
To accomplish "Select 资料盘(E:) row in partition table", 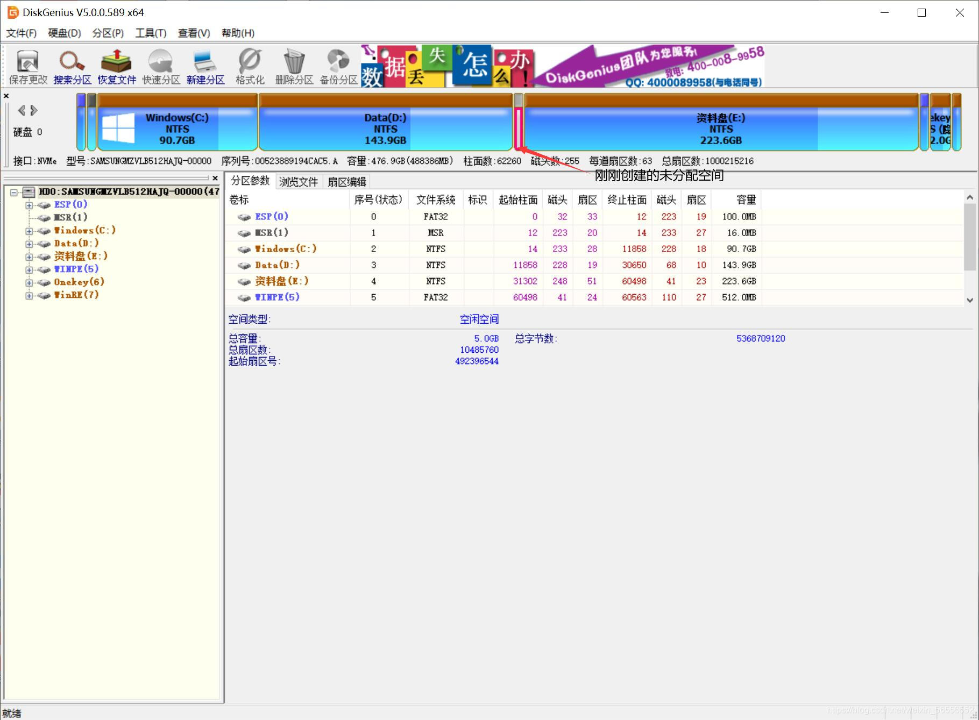I will click(494, 281).
